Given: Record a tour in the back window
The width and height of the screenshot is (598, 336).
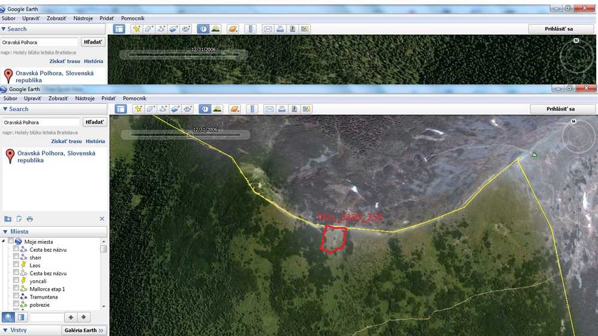Looking at the screenshot, I should coord(186,29).
